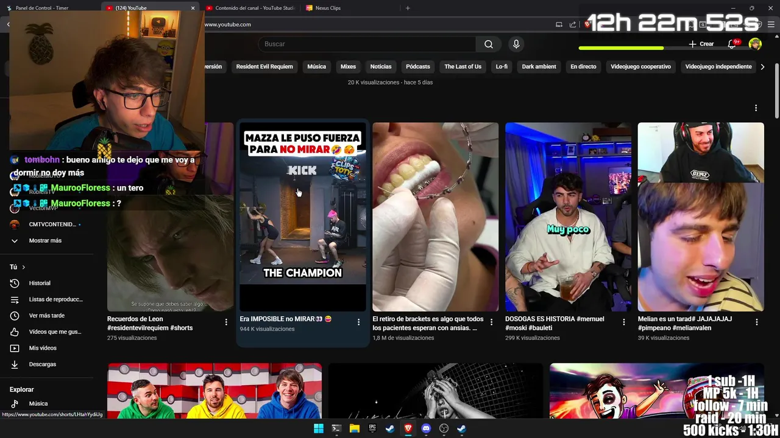Start voice search with the microphone icon
The image size is (780, 438).
[x=516, y=44]
